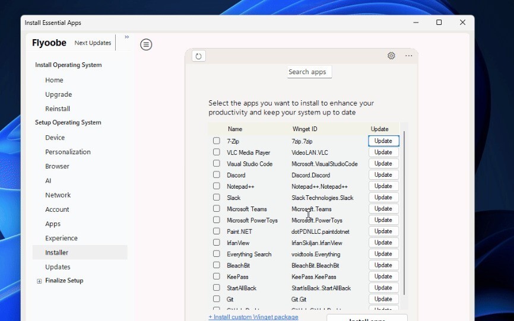This screenshot has height=321, width=514.
Task: Click the app list vertical scrollbar
Action: pos(404,214)
